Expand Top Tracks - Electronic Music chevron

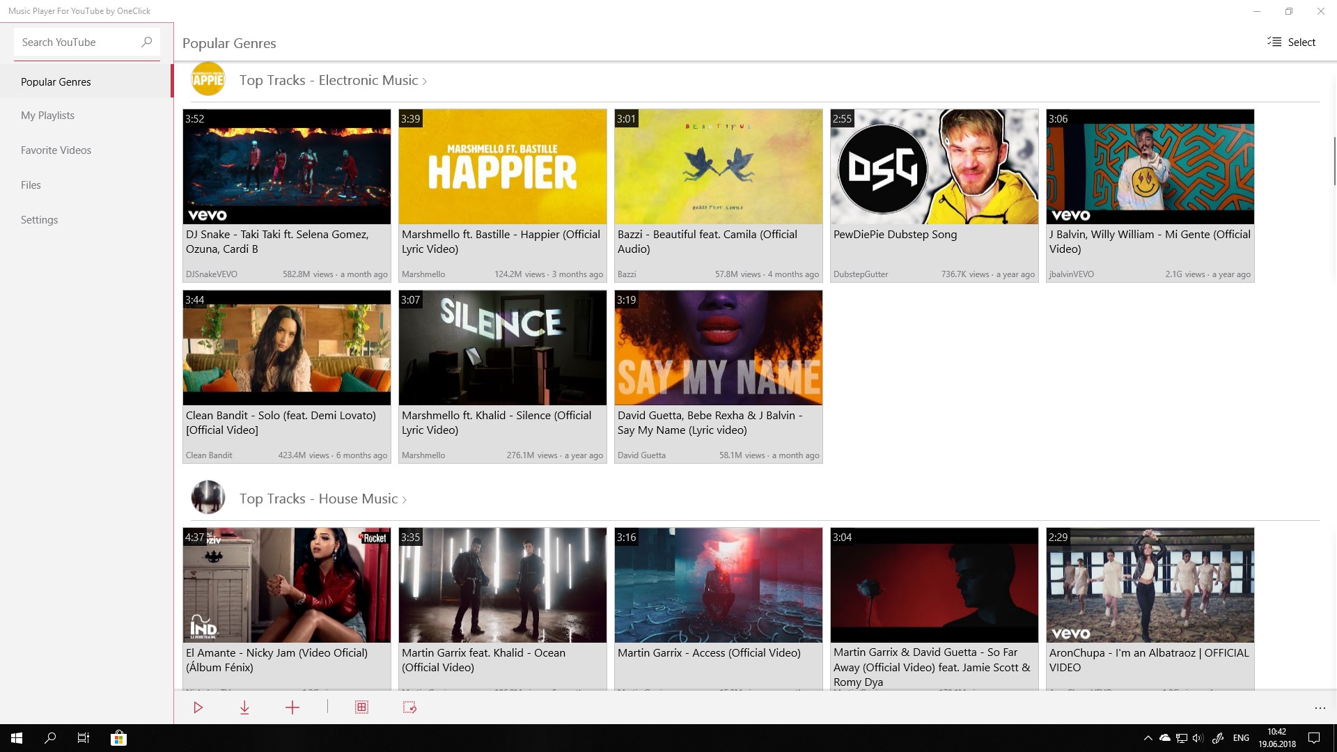pyautogui.click(x=425, y=81)
